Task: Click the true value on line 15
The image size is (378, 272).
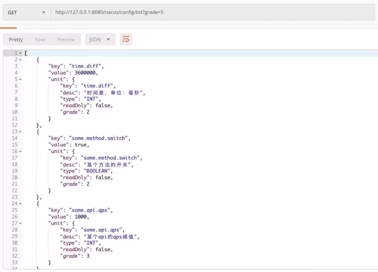Action: click(x=80, y=145)
